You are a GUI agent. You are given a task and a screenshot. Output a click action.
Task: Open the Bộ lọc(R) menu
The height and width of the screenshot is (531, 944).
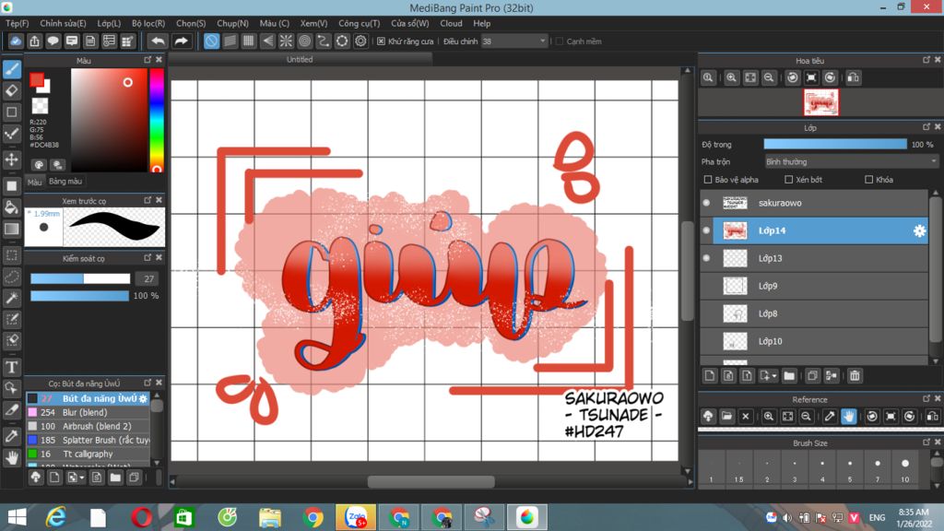coord(148,23)
